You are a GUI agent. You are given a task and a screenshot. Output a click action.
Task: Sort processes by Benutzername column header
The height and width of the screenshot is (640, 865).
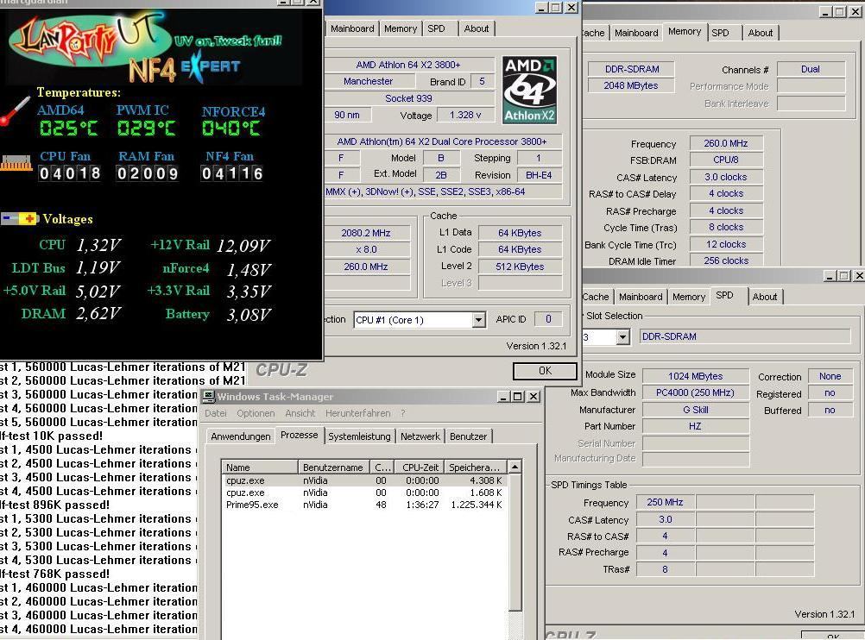pos(332,467)
